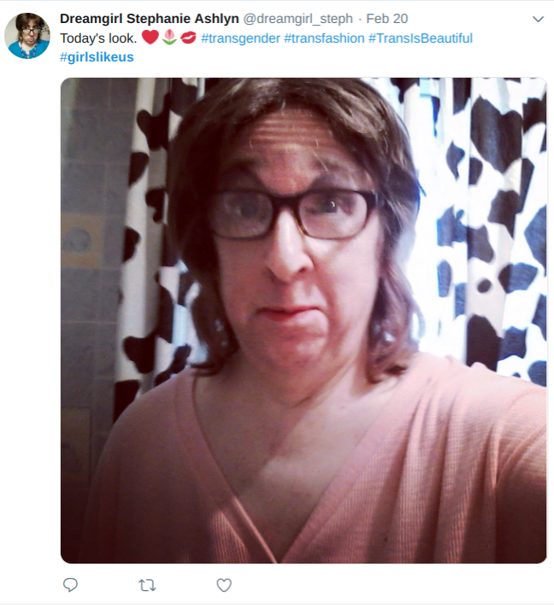Open the #transfashion hashtag

point(324,38)
